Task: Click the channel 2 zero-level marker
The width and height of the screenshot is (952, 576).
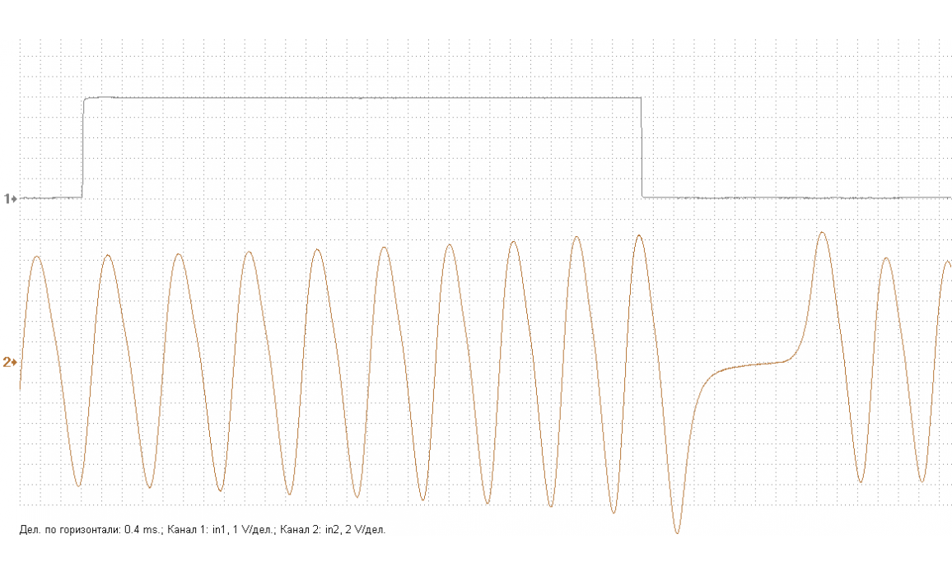Action: (10, 362)
